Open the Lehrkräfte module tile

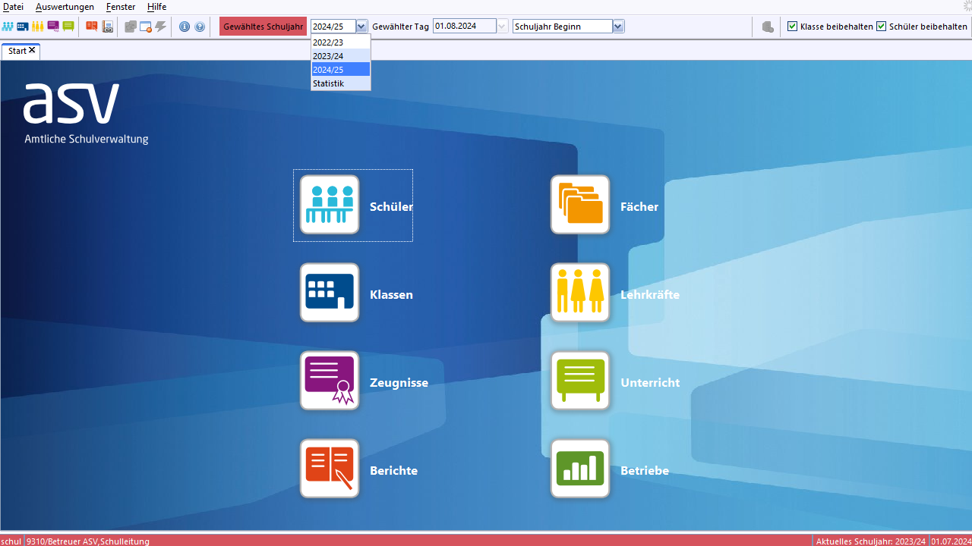pyautogui.click(x=580, y=293)
